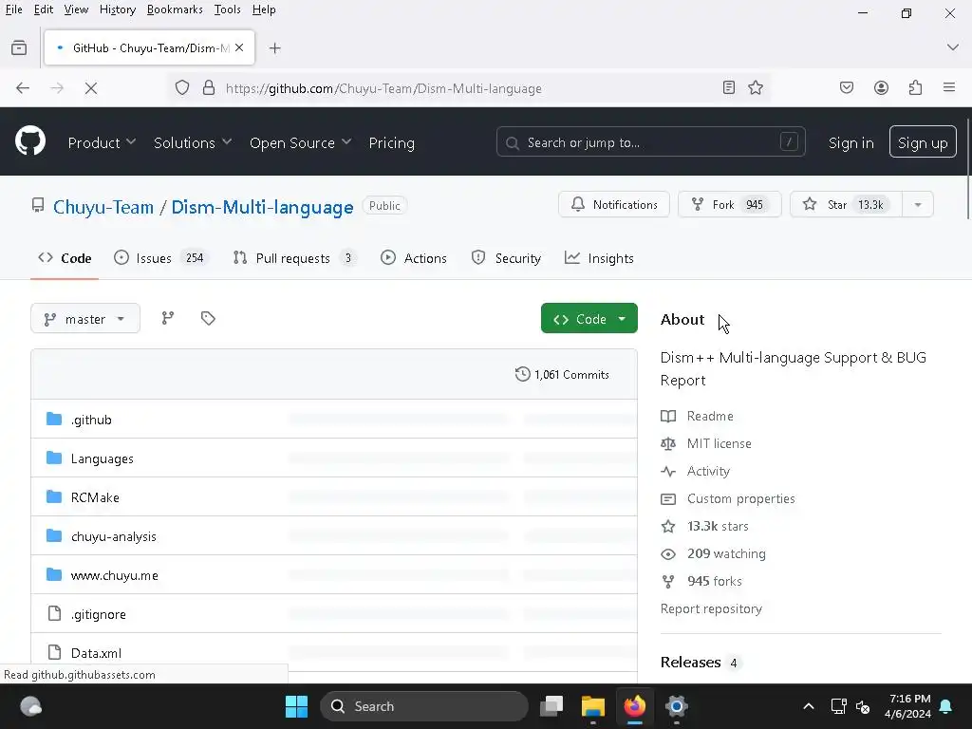Click the Firefox account icon
The image size is (972, 729).
click(881, 88)
